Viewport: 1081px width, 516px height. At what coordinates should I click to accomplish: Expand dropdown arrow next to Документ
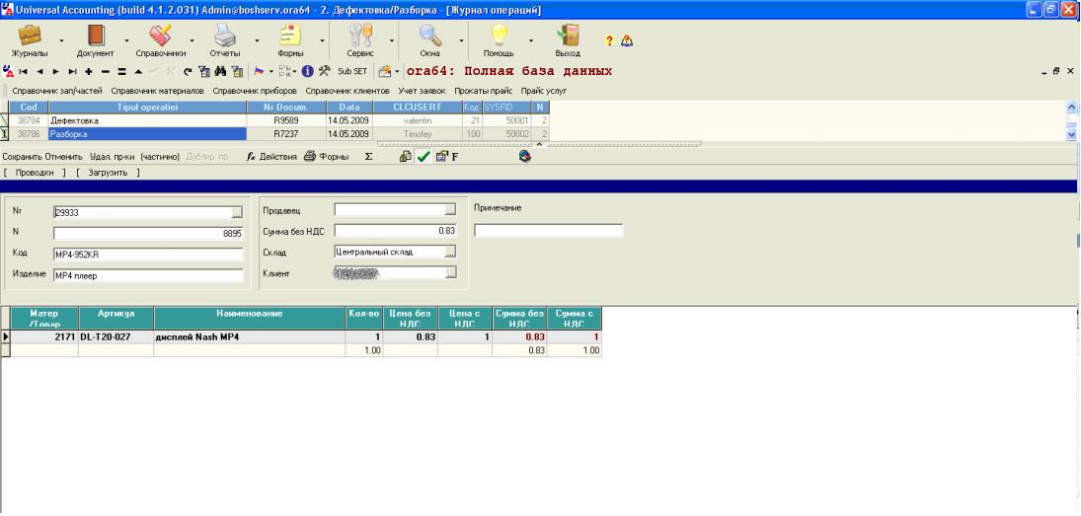pyautogui.click(x=126, y=40)
